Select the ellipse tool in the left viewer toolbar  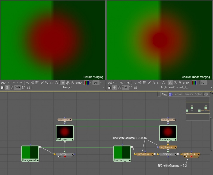click(56, 83)
